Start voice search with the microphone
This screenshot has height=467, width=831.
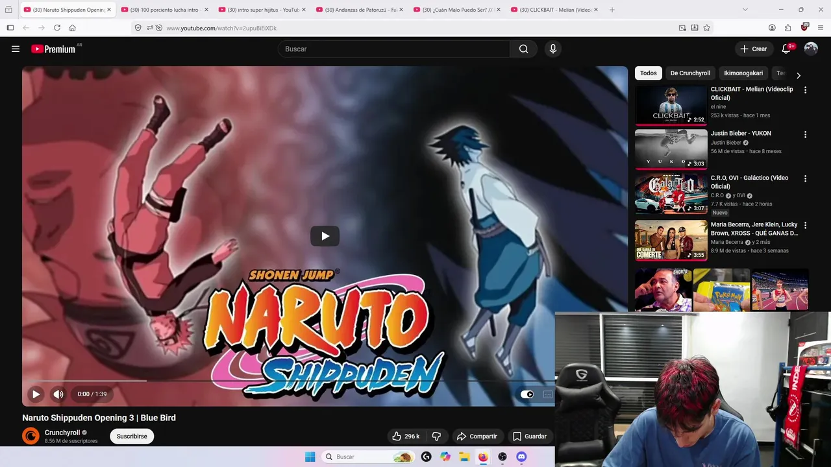pos(552,49)
